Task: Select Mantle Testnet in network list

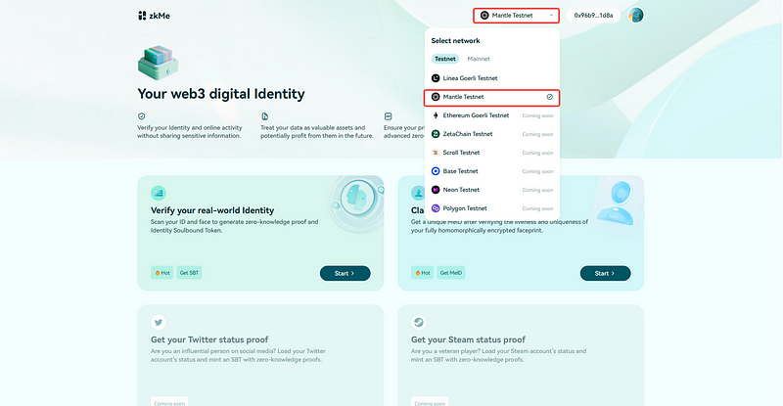Action: click(492, 98)
